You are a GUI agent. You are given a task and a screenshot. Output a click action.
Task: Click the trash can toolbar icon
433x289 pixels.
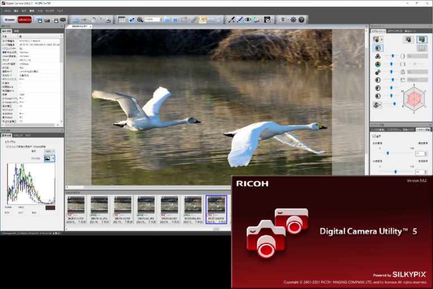283,20
